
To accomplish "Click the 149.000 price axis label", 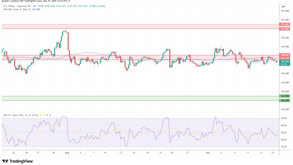I will click(x=285, y=47).
